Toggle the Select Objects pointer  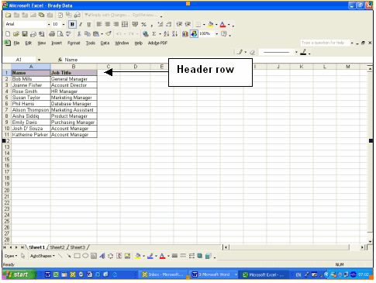[23, 256]
